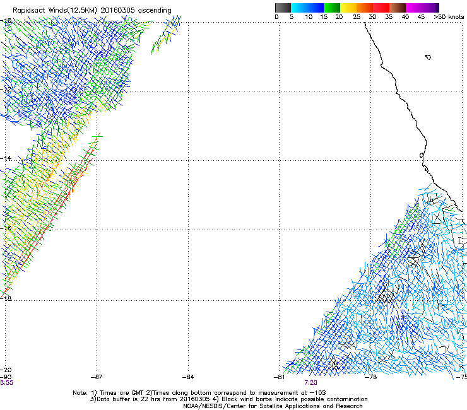Click the gray 0-5 knots legend segment
This screenshot has height=410, width=467.
pos(283,8)
